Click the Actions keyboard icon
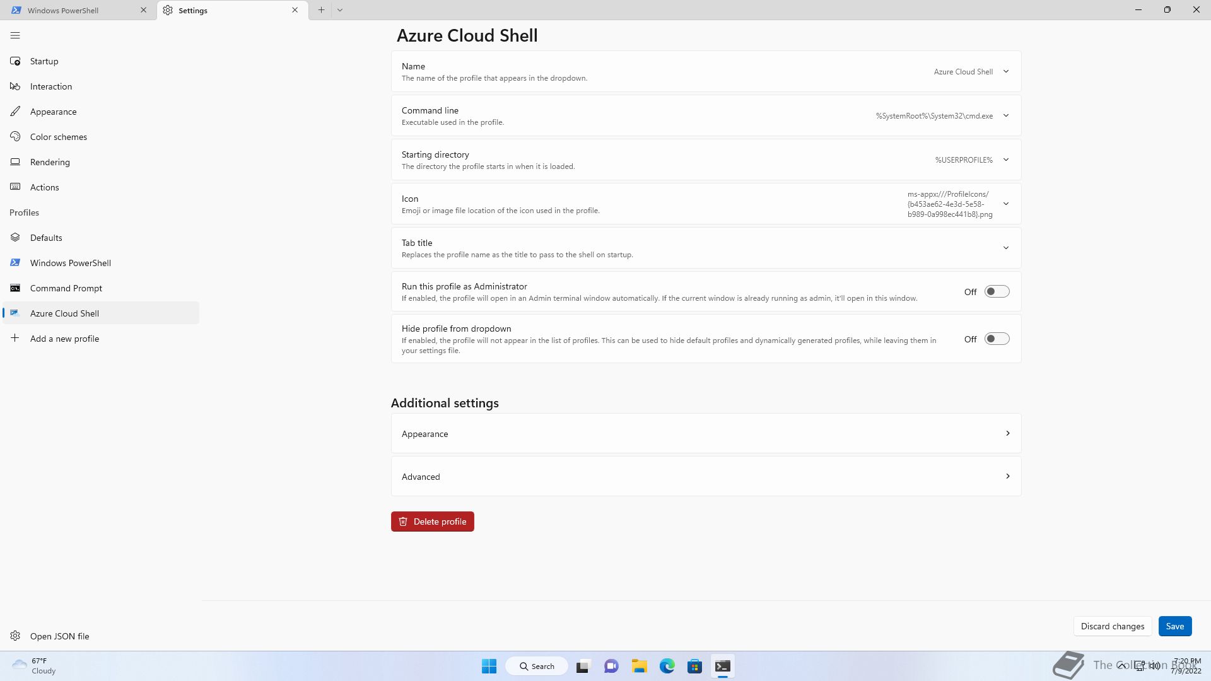 [15, 187]
